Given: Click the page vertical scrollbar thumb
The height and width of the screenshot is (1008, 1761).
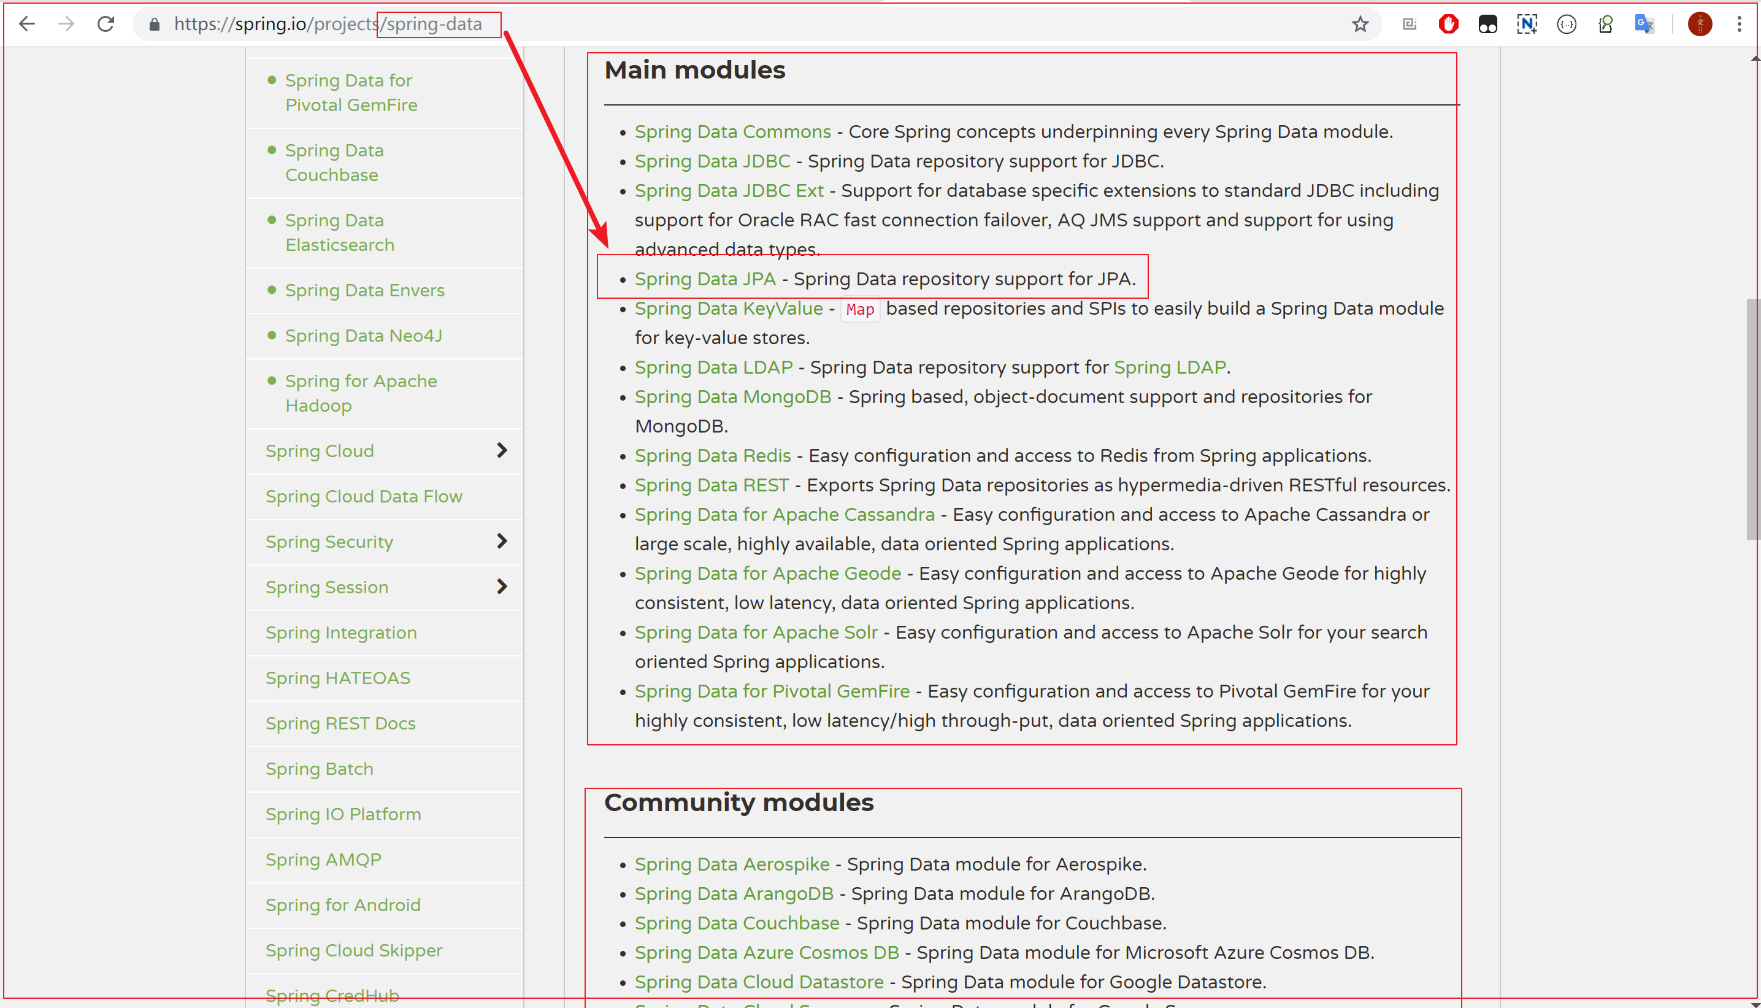Looking at the screenshot, I should click(x=1754, y=419).
